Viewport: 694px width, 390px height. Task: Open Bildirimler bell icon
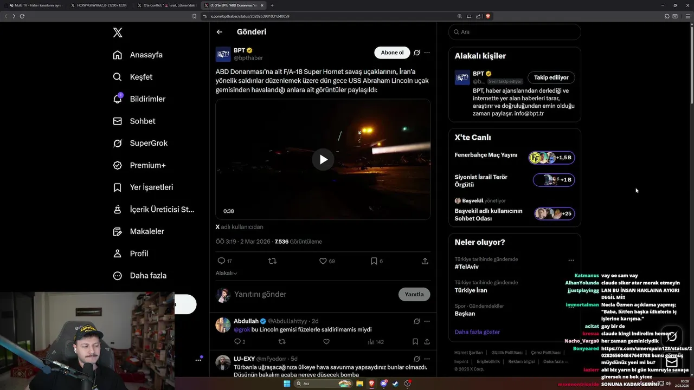(117, 99)
